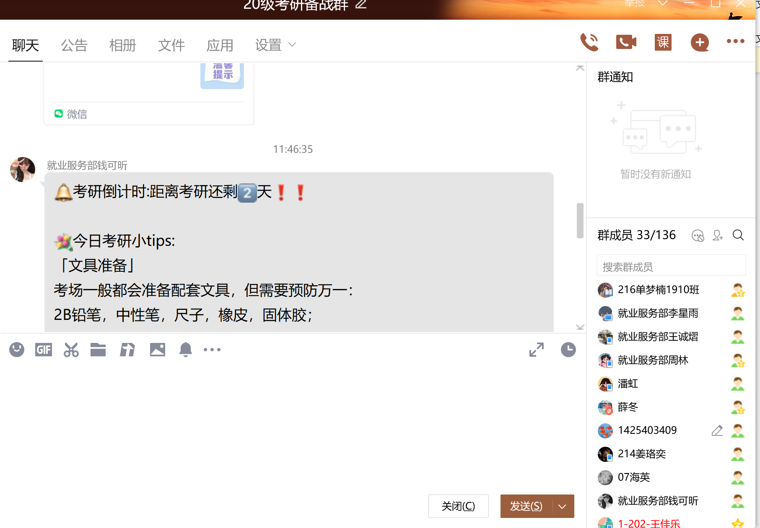Viewport: 760px width, 528px height.
Task: Open message history clock icon
Action: tap(568, 350)
